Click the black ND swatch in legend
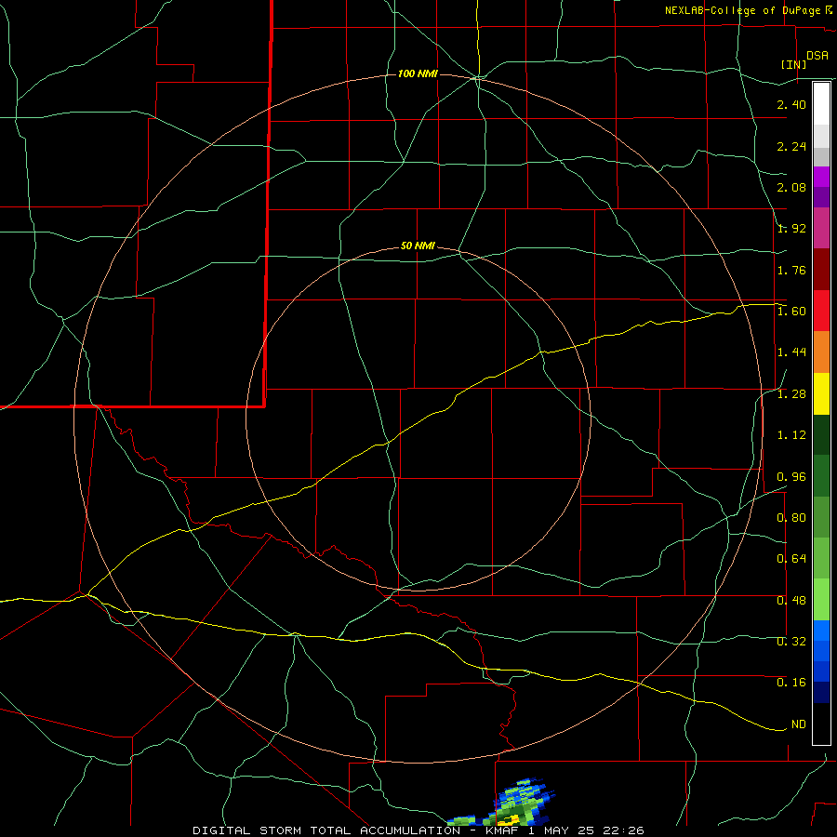Image resolution: width=837 pixels, height=837 pixels. pos(821,724)
